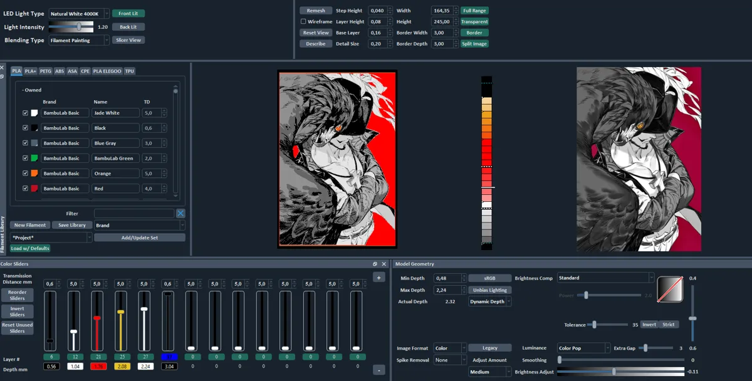Click the source image preview thumbnail
Image resolution: width=752 pixels, height=381 pixels.
pyautogui.click(x=337, y=159)
